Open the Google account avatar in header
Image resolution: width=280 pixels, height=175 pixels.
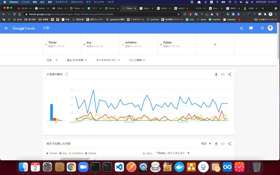click(270, 28)
